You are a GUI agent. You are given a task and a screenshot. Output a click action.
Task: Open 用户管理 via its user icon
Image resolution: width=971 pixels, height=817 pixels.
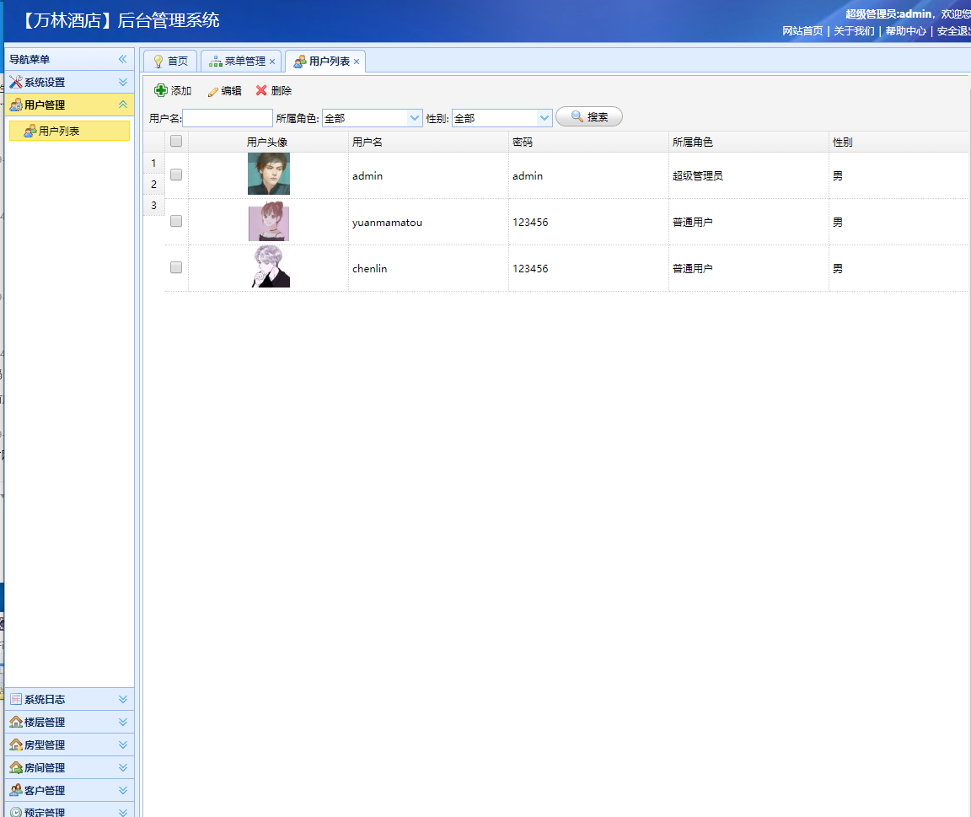[18, 105]
